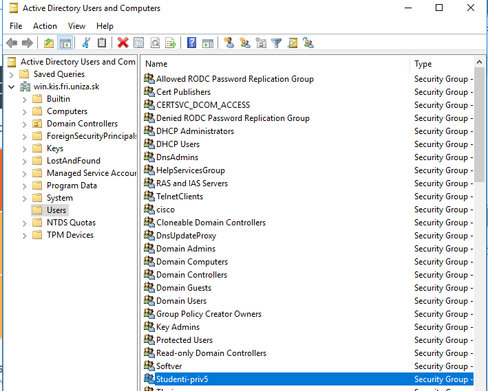This screenshot has height=391, width=488.
Task: Select the HelpServicesGroup entry
Action: (x=191, y=170)
